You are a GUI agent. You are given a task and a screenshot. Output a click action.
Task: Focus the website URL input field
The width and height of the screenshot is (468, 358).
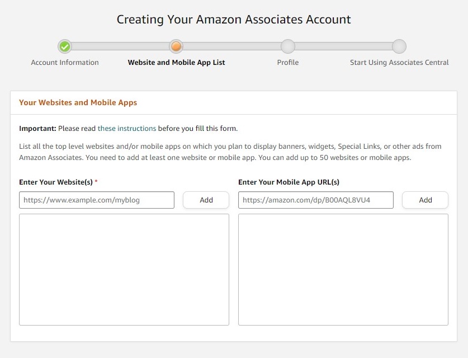pyautogui.click(x=97, y=200)
